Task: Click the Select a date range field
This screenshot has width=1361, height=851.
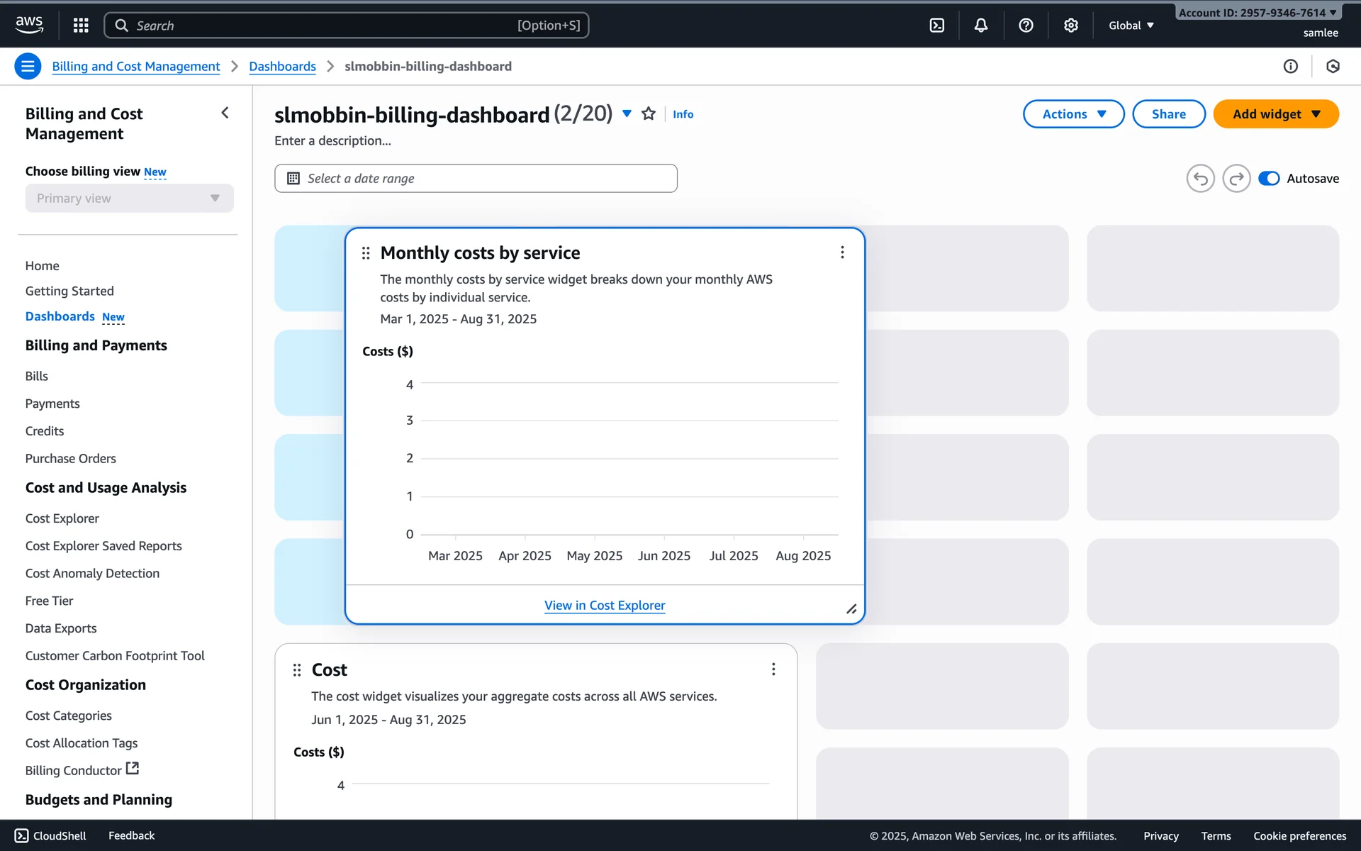Action: pos(476,179)
